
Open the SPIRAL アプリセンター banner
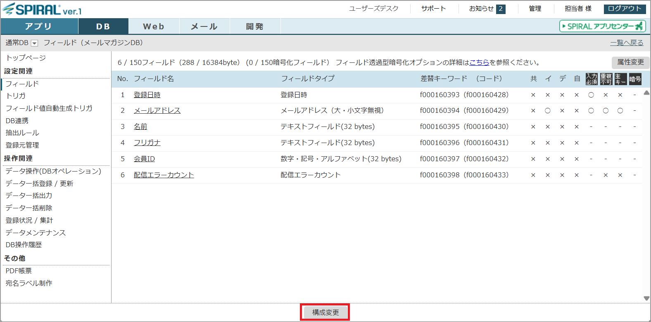(x=603, y=26)
